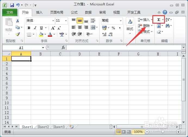Increase indent icon
188x137 pixels.
pos(80,34)
